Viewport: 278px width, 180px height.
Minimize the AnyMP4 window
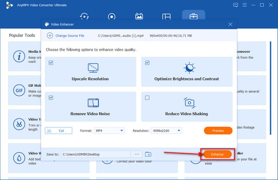tap(253, 5)
